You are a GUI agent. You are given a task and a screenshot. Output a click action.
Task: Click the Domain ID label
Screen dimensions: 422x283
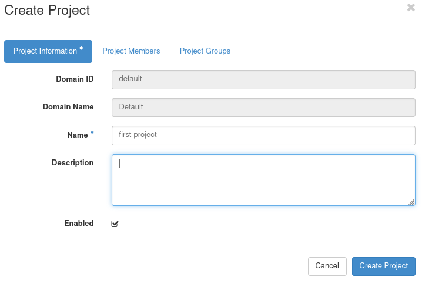[75, 79]
